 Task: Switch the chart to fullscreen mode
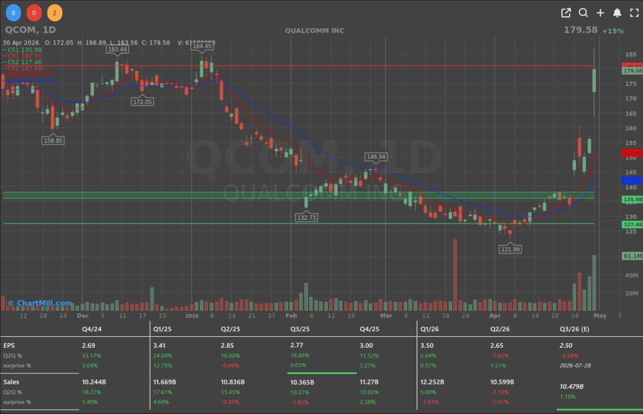tap(635, 13)
